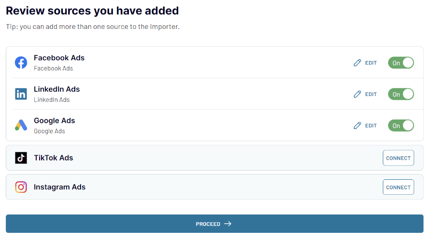Select the TikTok Ads row title
This screenshot has width=433, height=241.
pos(53,158)
